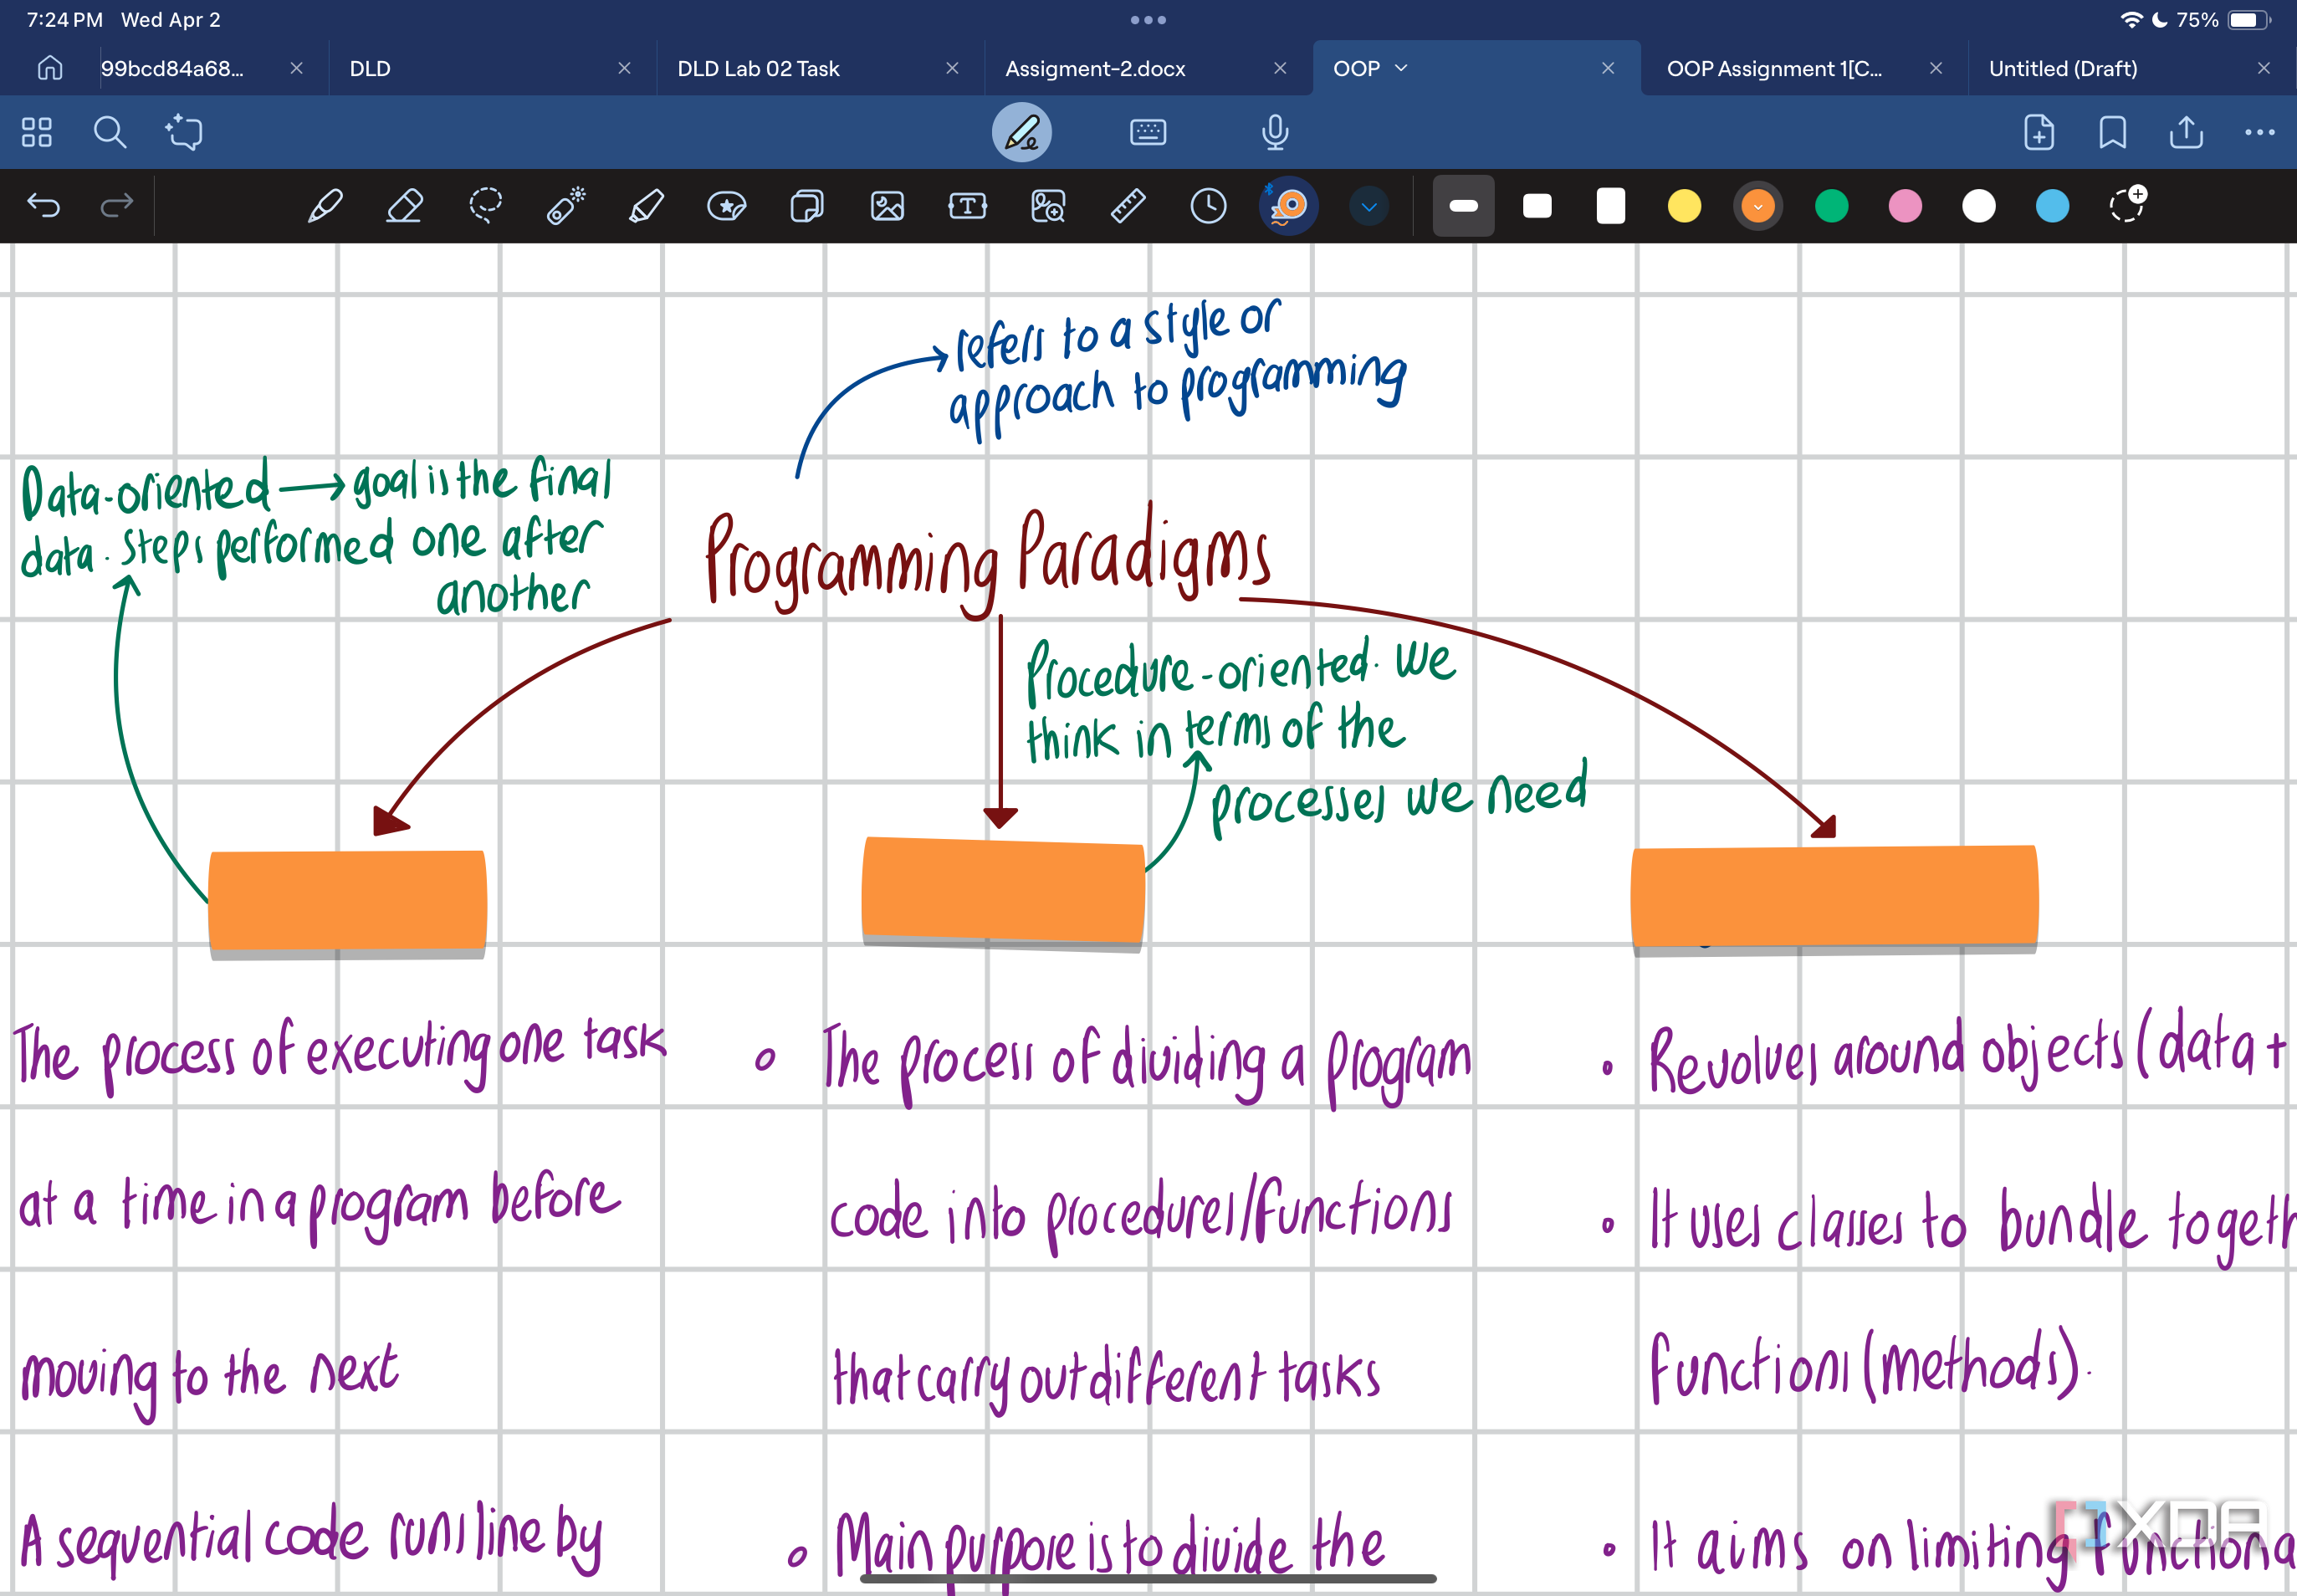Choose the green color swatch

[1832, 207]
